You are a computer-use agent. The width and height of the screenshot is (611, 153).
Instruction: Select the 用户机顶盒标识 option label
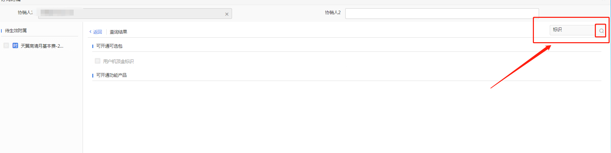point(118,61)
